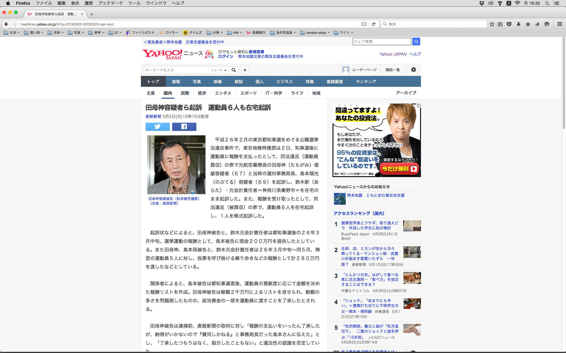Image resolution: width=566 pixels, height=353 pixels.
Task: Open the アーカイブ link
Action: (406, 93)
